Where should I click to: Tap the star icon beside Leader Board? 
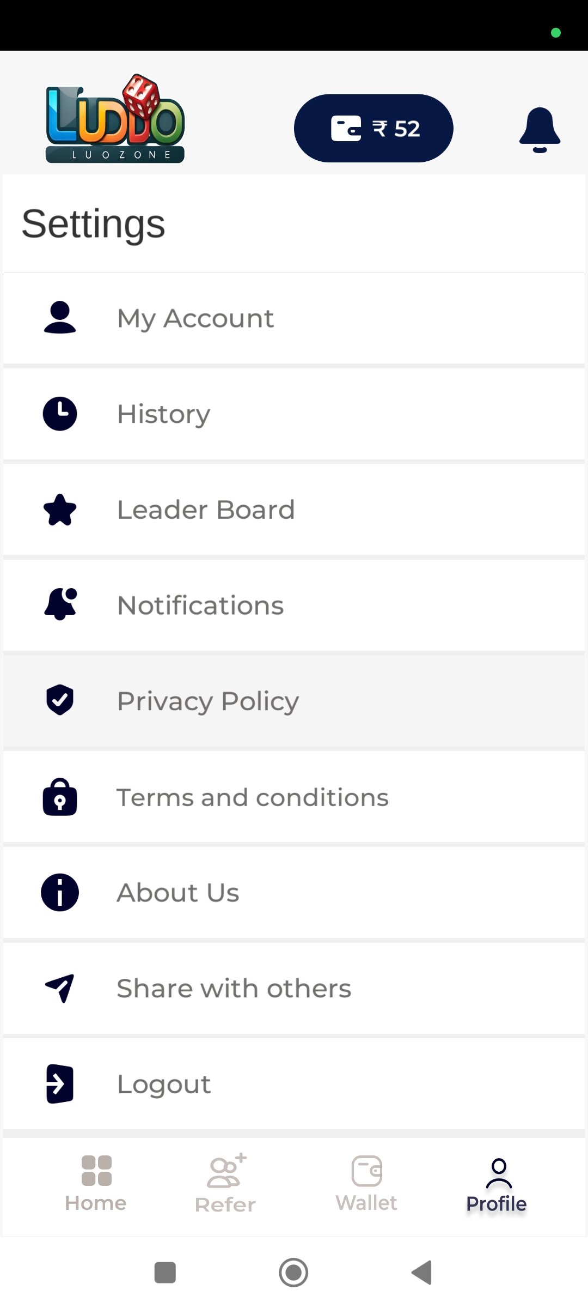click(60, 510)
